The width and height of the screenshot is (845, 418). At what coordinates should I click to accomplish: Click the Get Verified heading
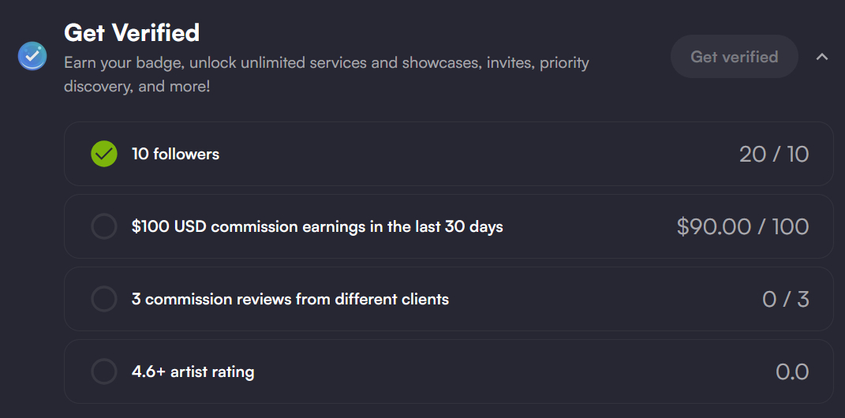132,33
